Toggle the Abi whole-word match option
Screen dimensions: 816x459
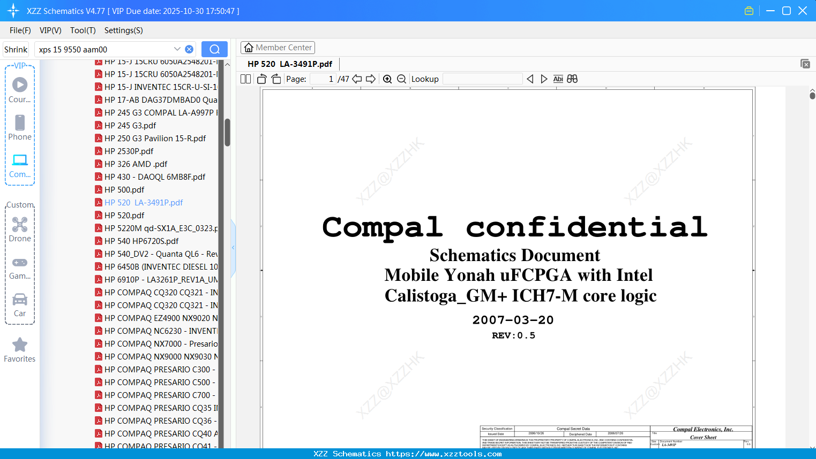point(558,79)
